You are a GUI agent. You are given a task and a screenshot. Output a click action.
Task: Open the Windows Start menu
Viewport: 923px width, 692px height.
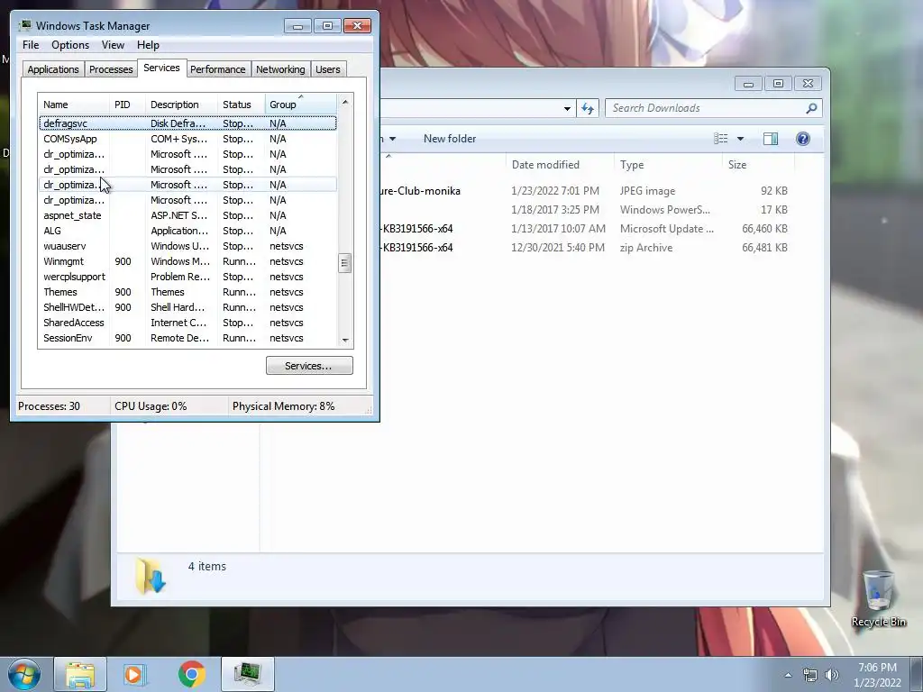(x=24, y=674)
